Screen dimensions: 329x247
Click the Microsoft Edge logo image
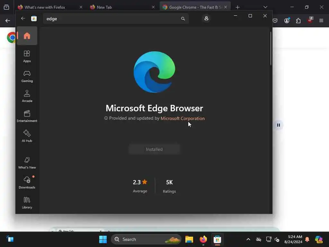tap(154, 72)
